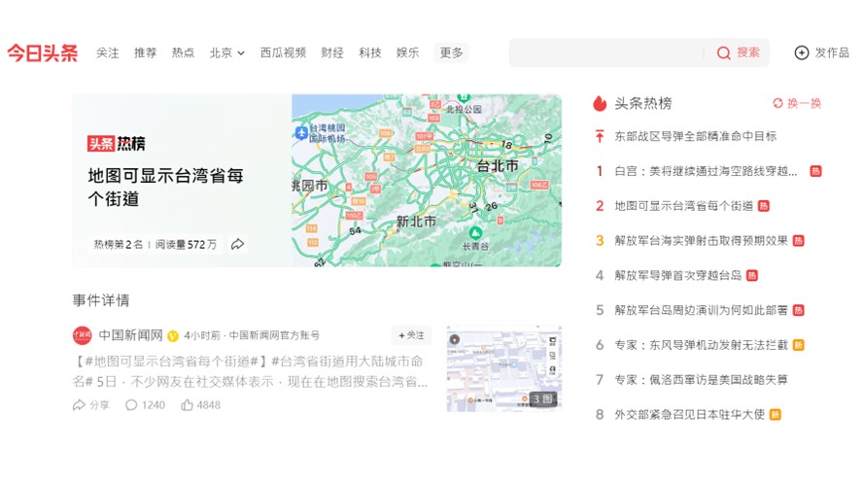Open pinned story 东部战区导弹全部精准命中目标
This screenshot has height=486, width=863.
pyautogui.click(x=695, y=136)
